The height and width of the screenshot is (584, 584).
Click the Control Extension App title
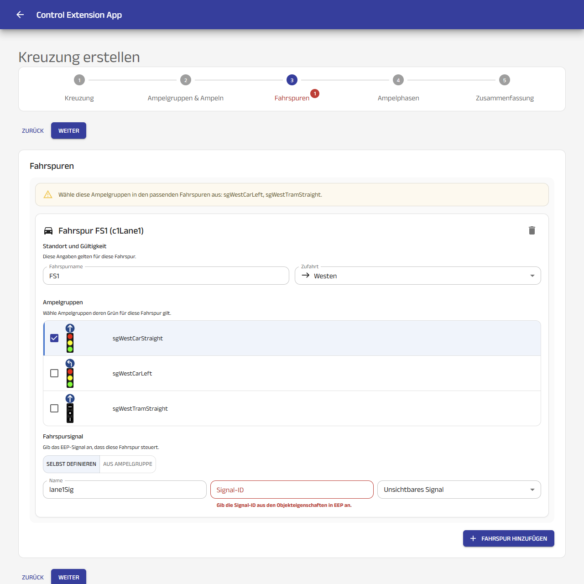[x=79, y=15]
